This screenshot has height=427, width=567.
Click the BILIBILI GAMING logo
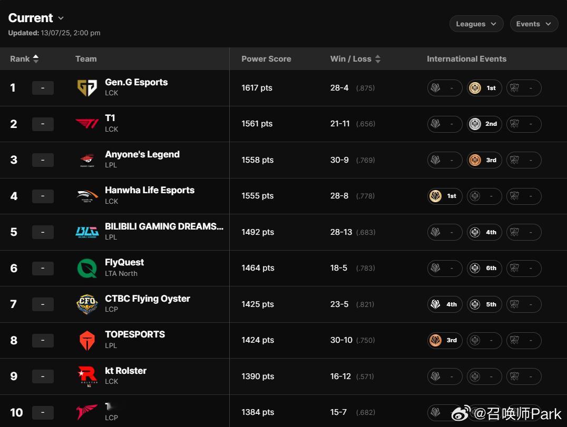87,232
